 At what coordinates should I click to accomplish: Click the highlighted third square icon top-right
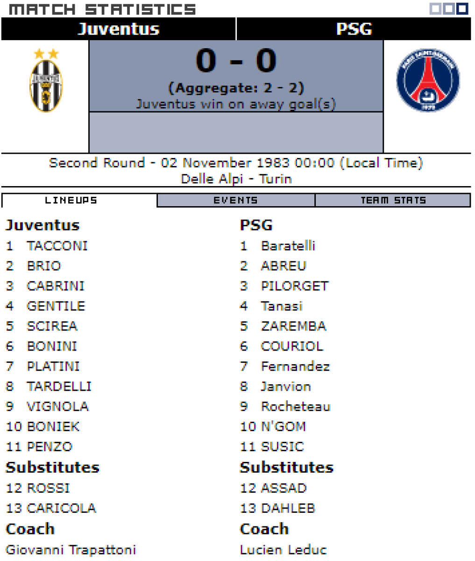coord(462,8)
